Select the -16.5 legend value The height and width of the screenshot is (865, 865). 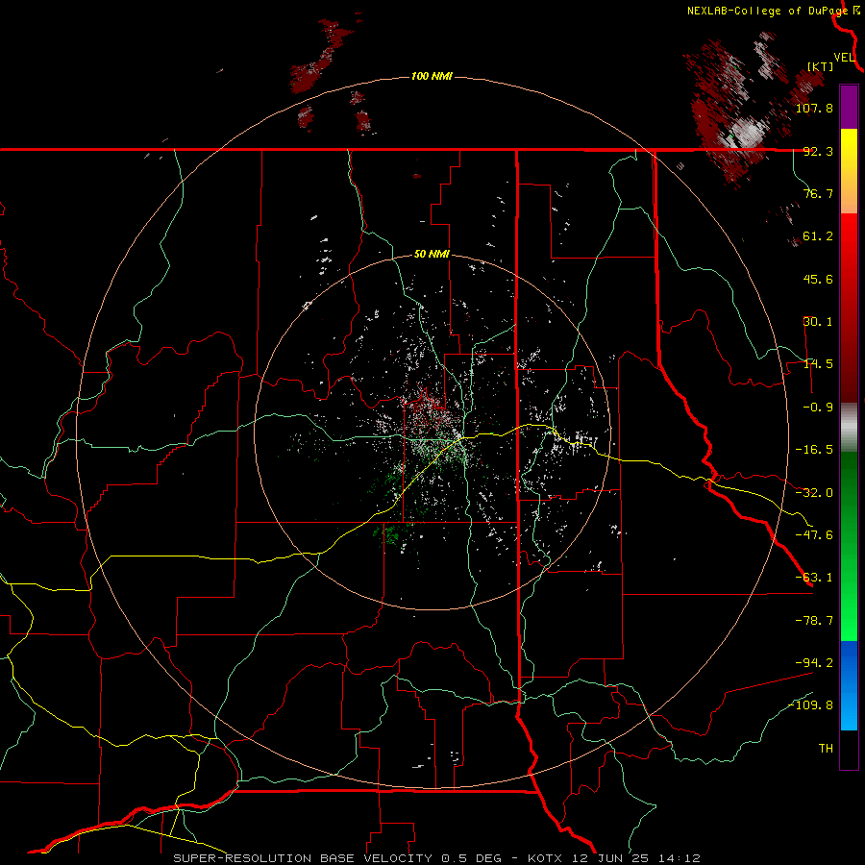tap(814, 450)
